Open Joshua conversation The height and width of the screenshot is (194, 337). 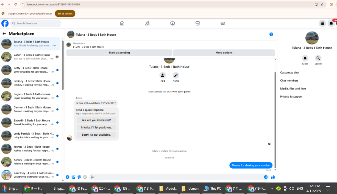pos(30,149)
